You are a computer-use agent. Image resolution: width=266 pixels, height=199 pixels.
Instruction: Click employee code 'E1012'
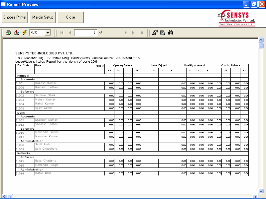[20, 125]
